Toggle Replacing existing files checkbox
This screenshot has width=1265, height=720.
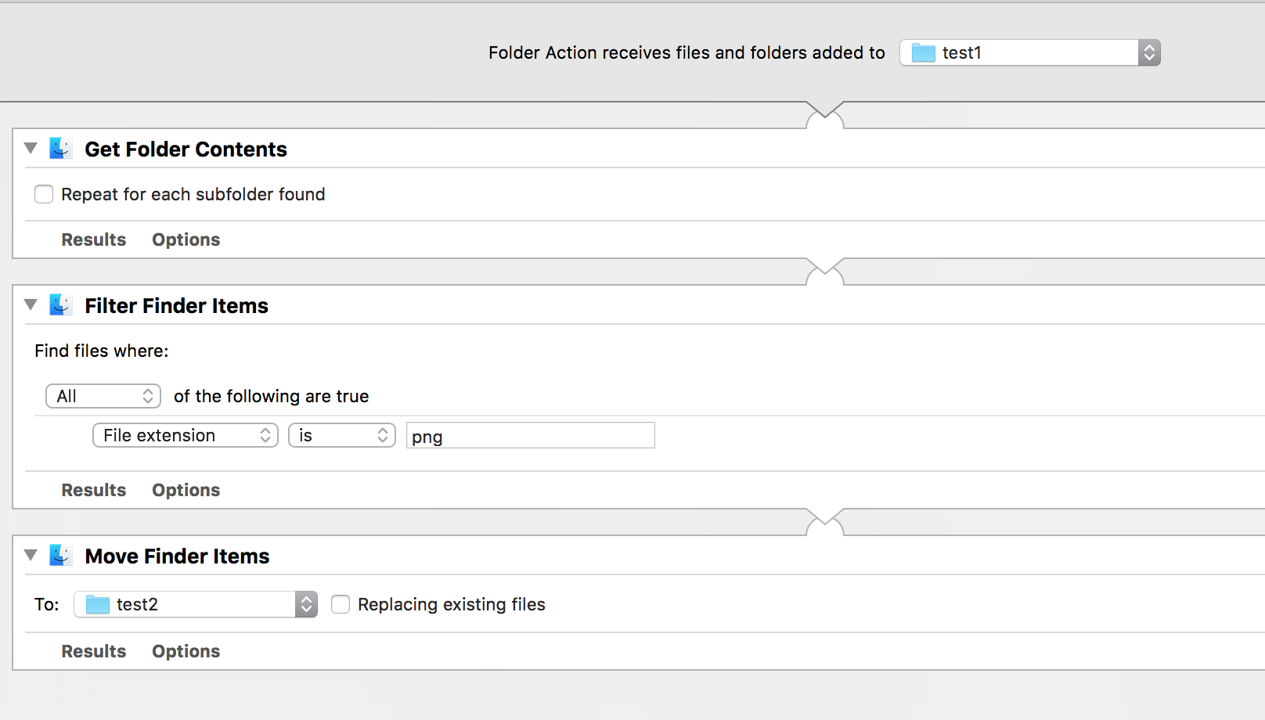341,604
